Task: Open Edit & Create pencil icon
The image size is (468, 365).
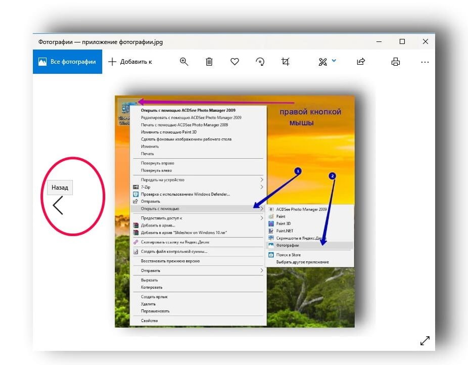Action: [322, 61]
